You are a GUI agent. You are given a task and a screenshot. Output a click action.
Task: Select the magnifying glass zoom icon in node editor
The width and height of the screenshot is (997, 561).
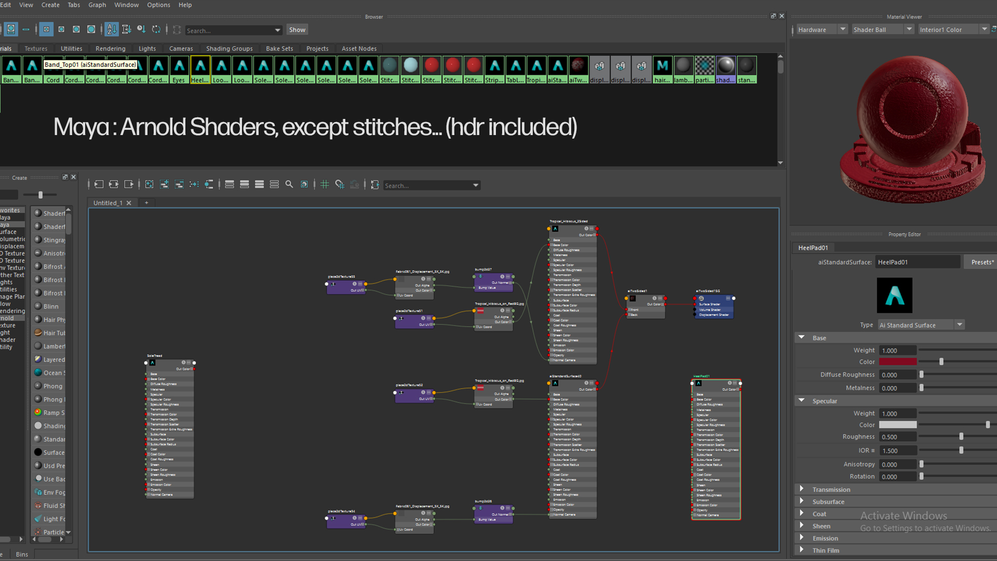(x=289, y=184)
